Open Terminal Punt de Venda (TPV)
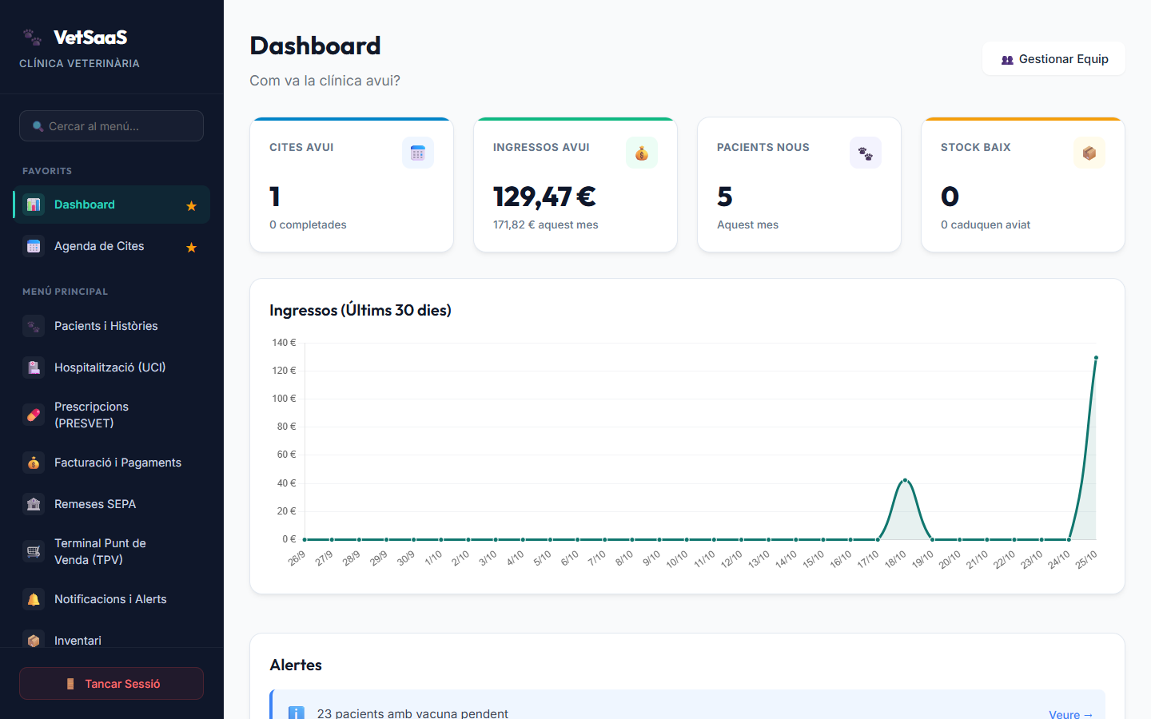This screenshot has height=719, width=1151. 112,551
